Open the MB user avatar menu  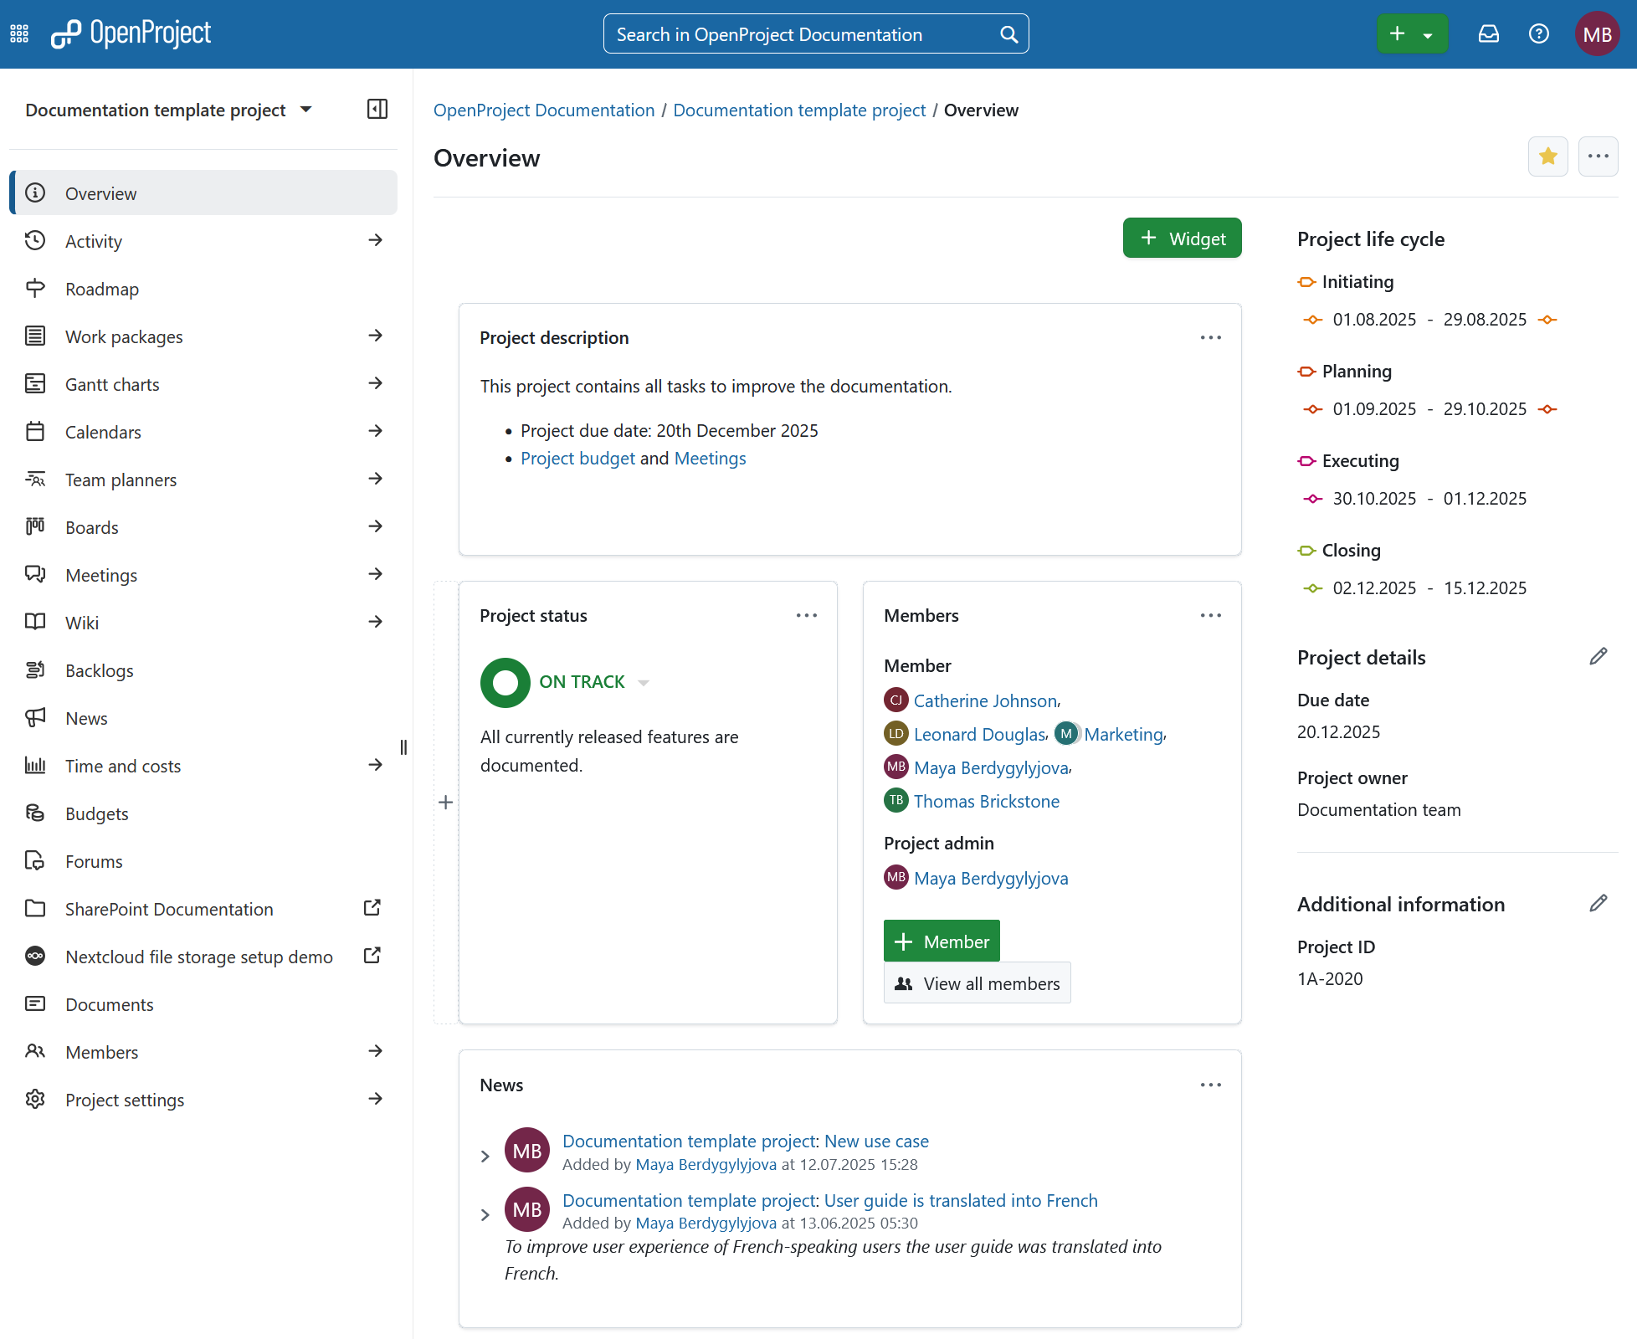tap(1597, 34)
